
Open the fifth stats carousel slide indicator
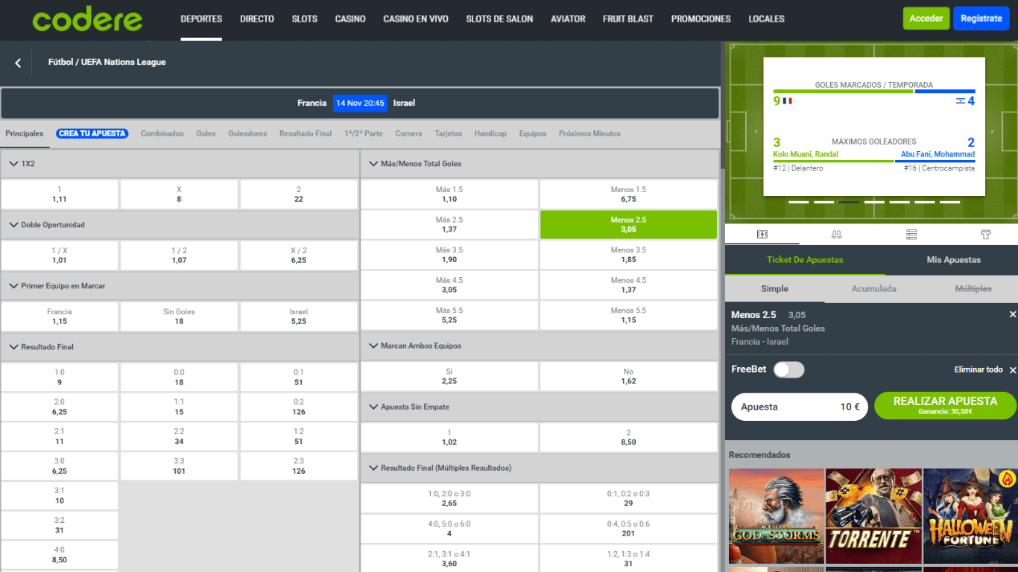(900, 202)
